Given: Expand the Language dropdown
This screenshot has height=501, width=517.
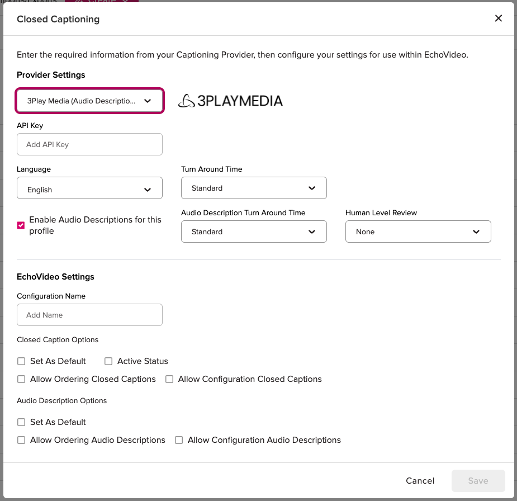Looking at the screenshot, I should (x=89, y=190).
